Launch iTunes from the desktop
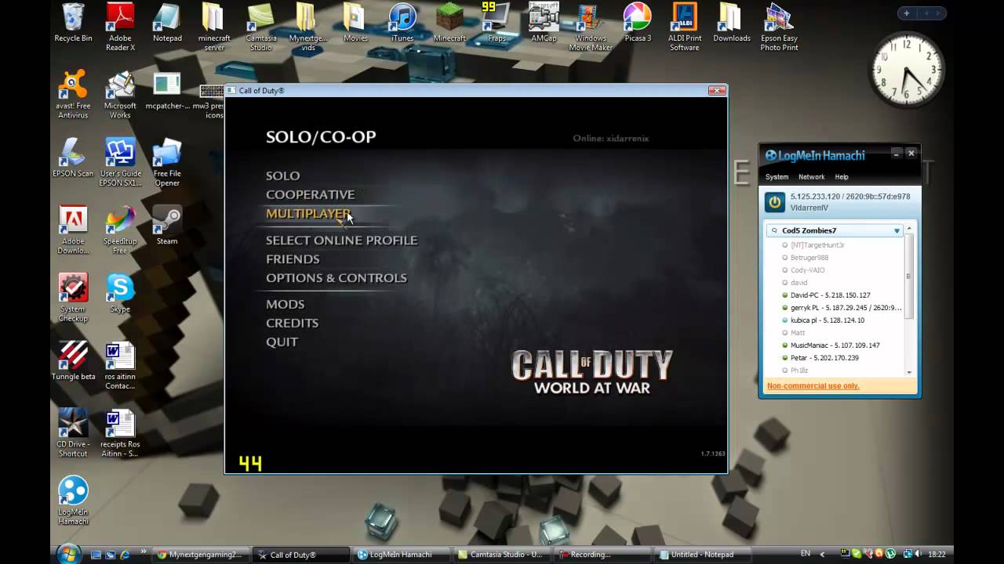1004x564 pixels. (402, 23)
